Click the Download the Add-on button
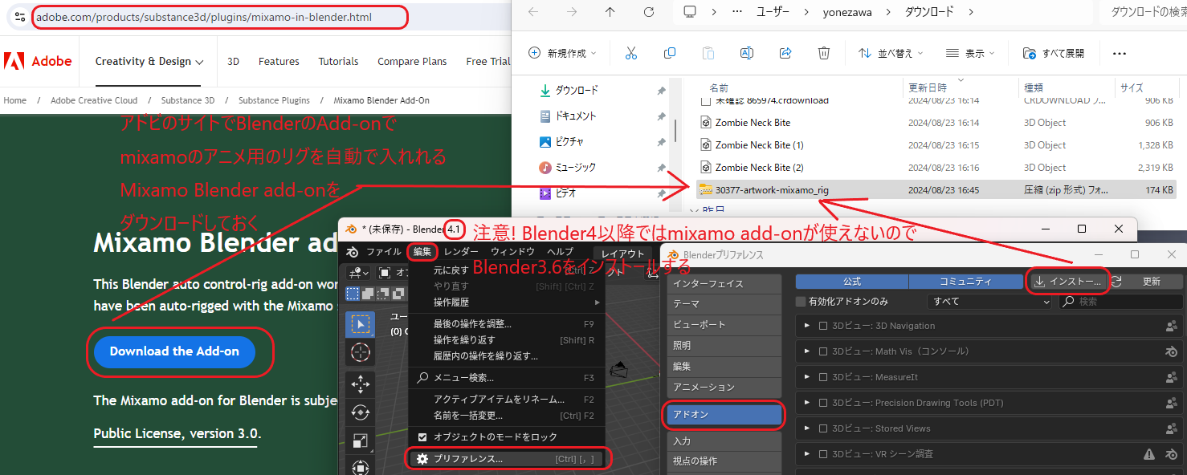 point(174,351)
